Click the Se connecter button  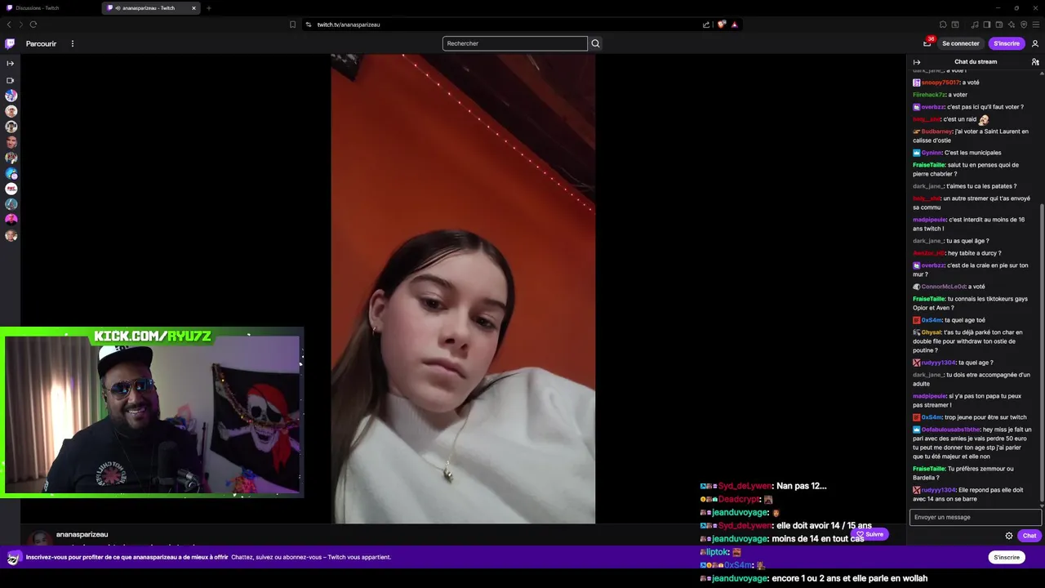tap(960, 43)
